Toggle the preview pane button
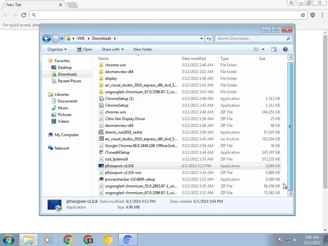 (274, 49)
